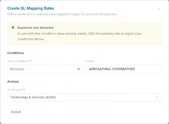
Task: Click the Create GL Mapping Rules title
Action: [x=31, y=8]
